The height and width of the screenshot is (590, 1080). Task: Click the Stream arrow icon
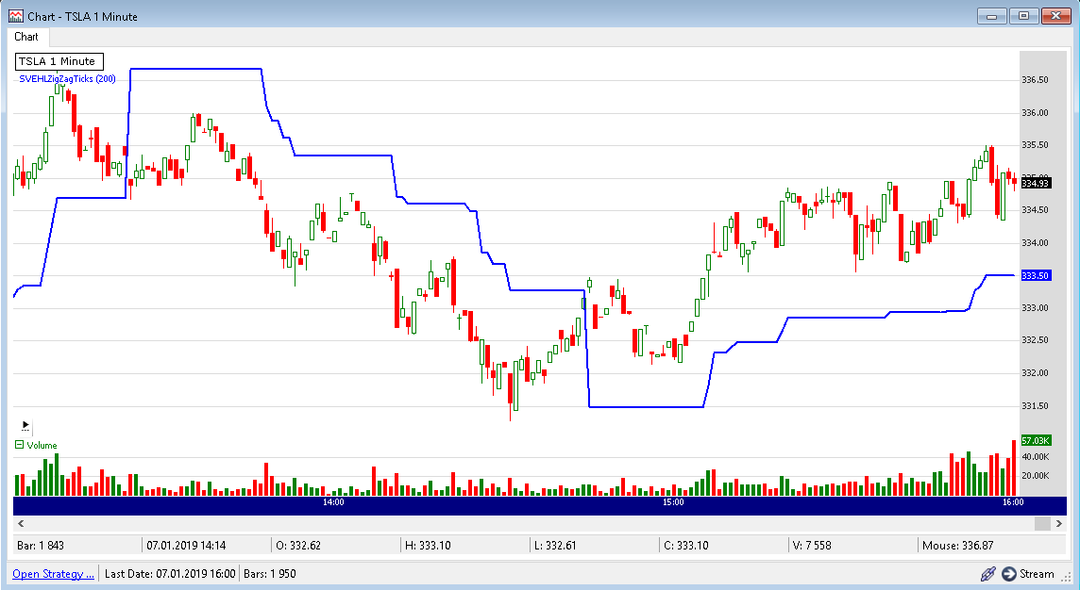point(1009,573)
